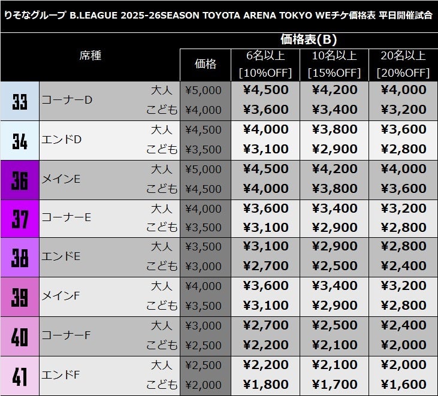Select the 20名以上 [20%OFF] column header
This screenshot has height=396, width=438.
[403, 64]
